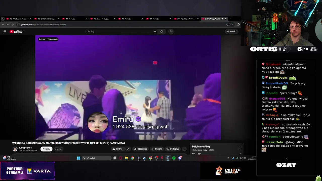Image resolution: width=322 pixels, height=181 pixels.
Task: Open the Konopskyy channel name link
Action: point(24,148)
